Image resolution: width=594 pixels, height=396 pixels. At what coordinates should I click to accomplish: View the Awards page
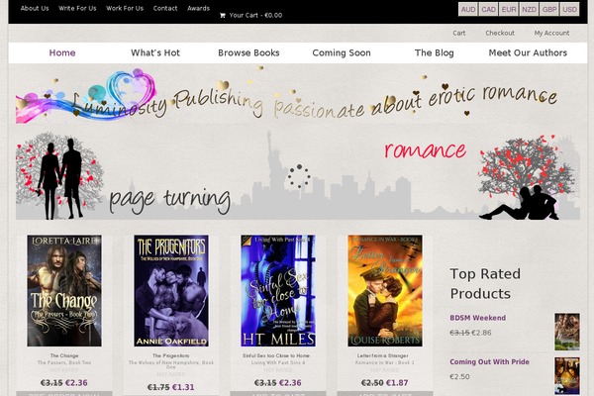click(x=198, y=8)
